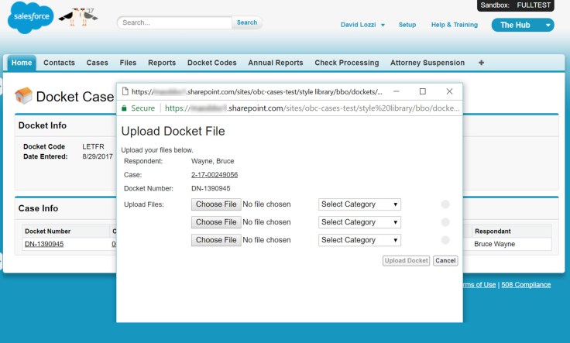This screenshot has width=570, height=343.
Task: Maximize the Upload Docket popup window
Action: tap(422, 91)
